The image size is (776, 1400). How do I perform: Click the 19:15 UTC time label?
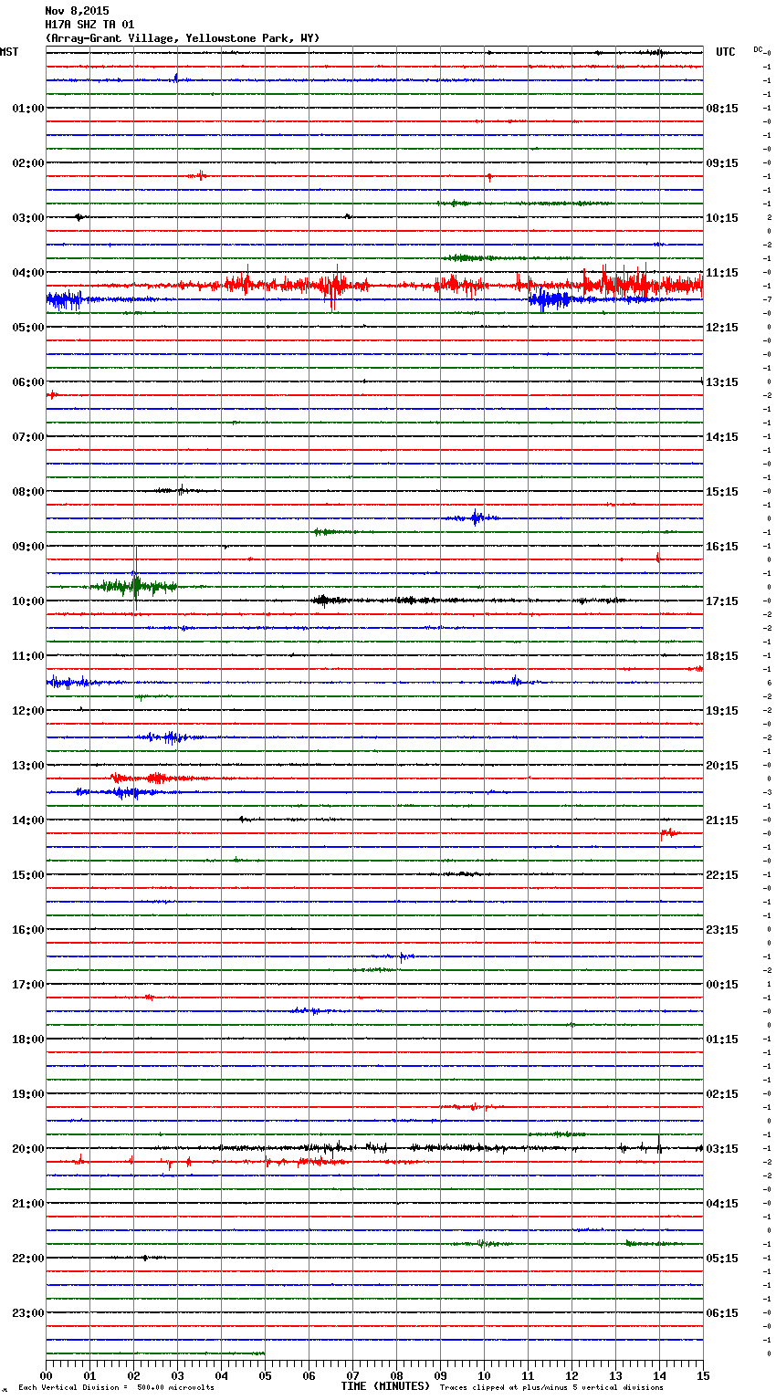click(722, 711)
